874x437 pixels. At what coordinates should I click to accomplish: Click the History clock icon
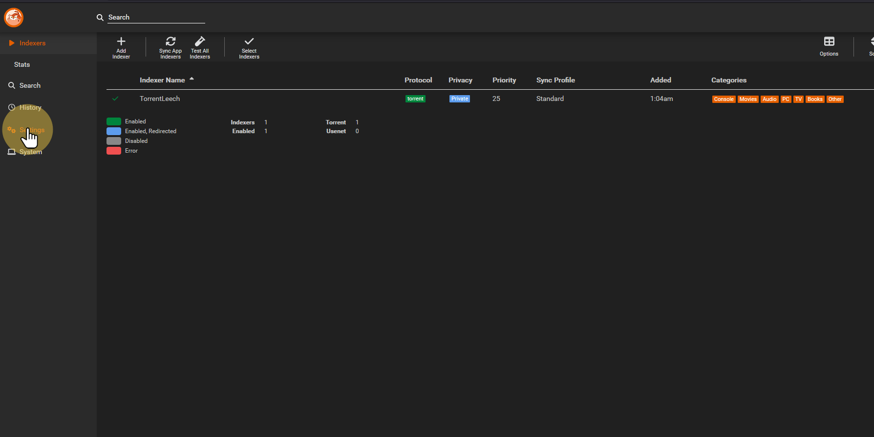click(x=12, y=107)
